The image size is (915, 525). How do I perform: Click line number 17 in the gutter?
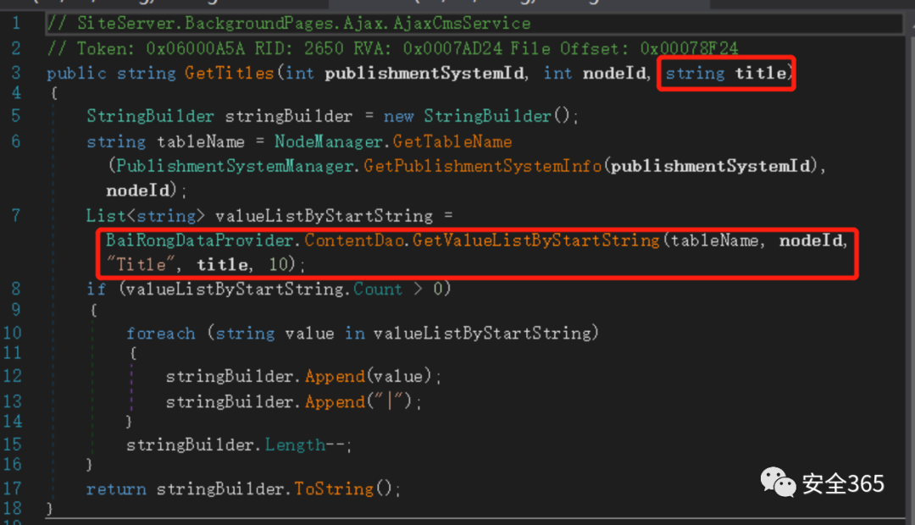point(12,489)
